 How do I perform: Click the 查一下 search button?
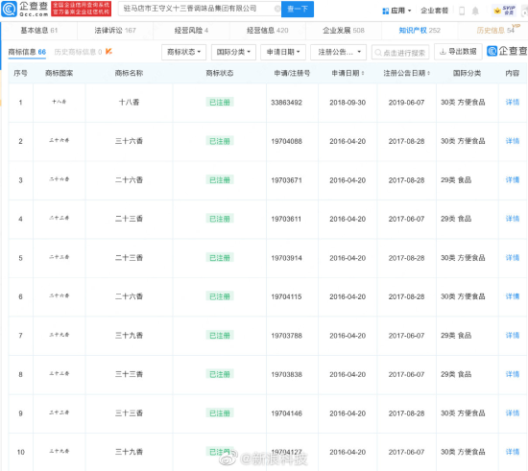click(x=298, y=9)
